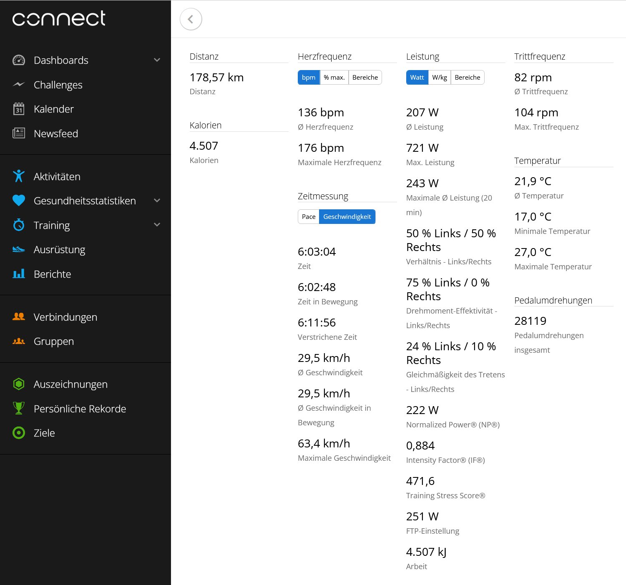Click the Training stopwatch icon
626x585 pixels.
[x=19, y=225]
